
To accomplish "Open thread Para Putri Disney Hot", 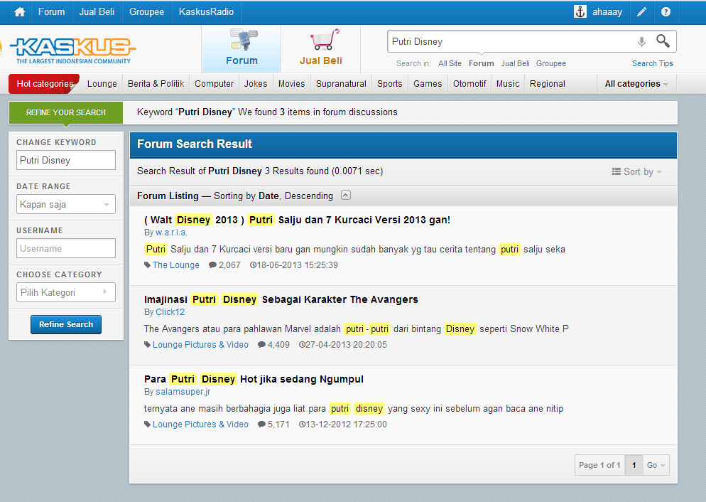I will [x=254, y=380].
